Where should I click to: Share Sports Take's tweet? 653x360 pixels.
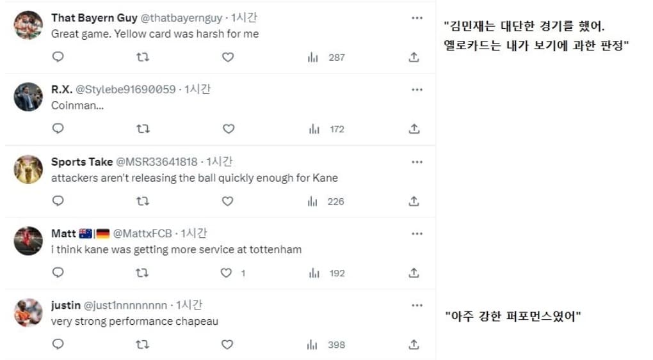[x=414, y=201]
